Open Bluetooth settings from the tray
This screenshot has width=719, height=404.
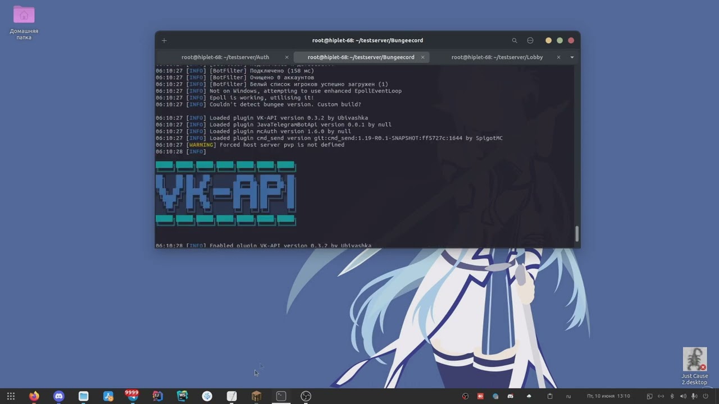(x=672, y=396)
